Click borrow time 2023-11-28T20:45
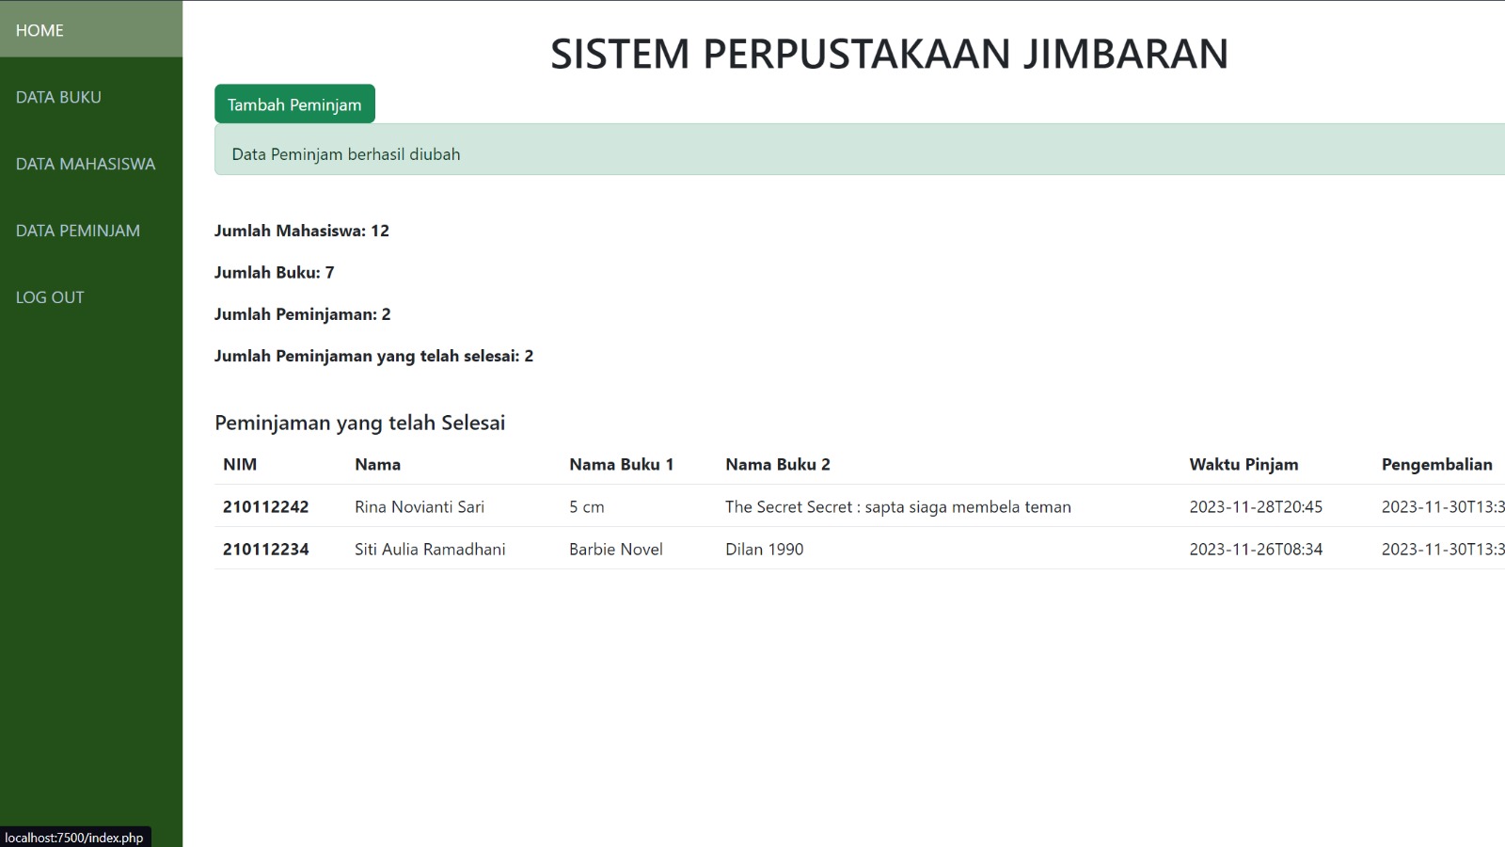This screenshot has height=847, width=1505. coord(1256,506)
